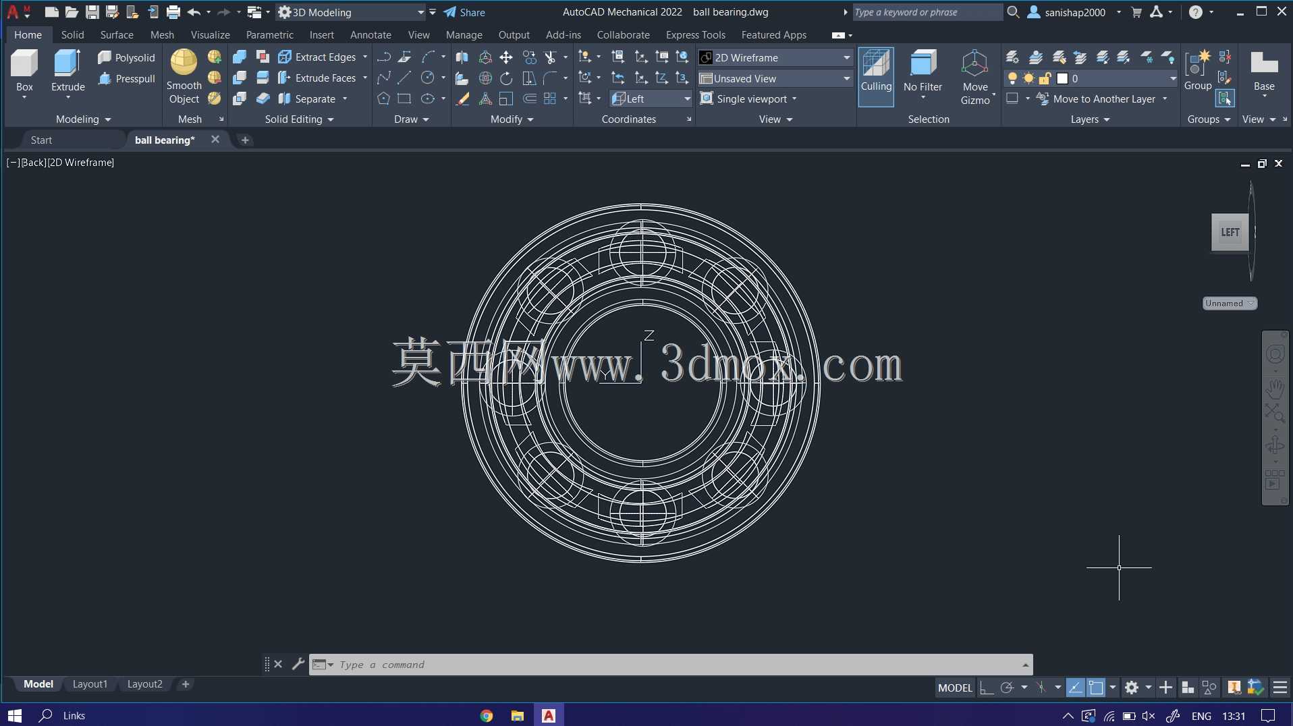
Task: Open the Unsaved View dropdown
Action: (775, 78)
